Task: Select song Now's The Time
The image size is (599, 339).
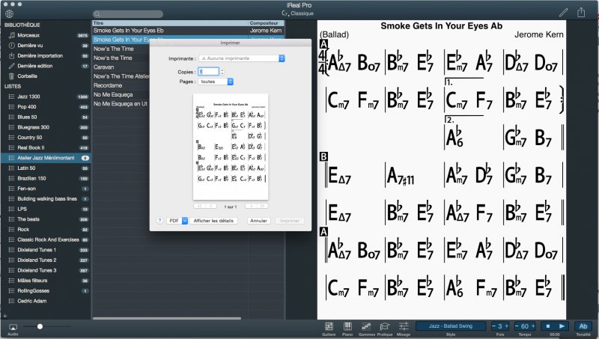Action: point(114,49)
